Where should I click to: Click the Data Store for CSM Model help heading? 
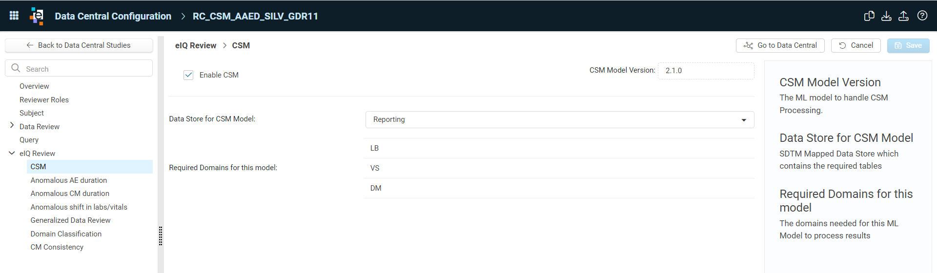pyautogui.click(x=846, y=138)
